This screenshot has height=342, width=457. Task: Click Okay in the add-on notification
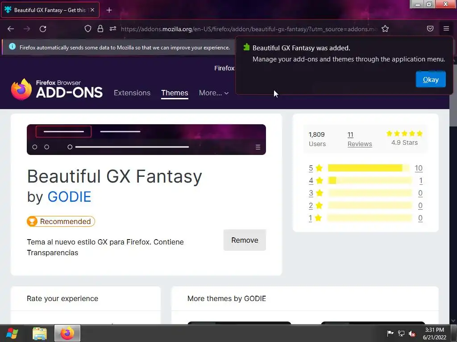point(431,79)
